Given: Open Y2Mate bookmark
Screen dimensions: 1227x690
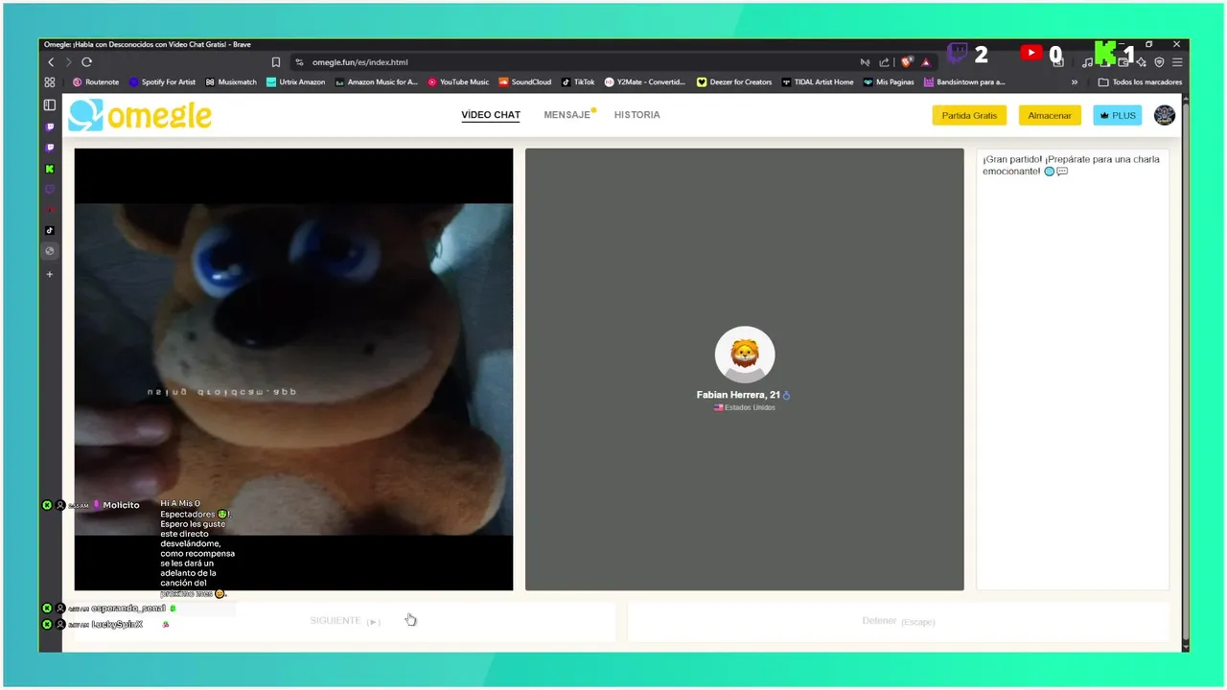Looking at the screenshot, I should [645, 82].
